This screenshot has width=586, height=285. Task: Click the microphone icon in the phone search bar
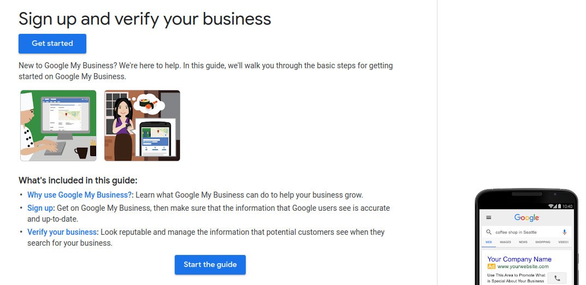point(565,232)
